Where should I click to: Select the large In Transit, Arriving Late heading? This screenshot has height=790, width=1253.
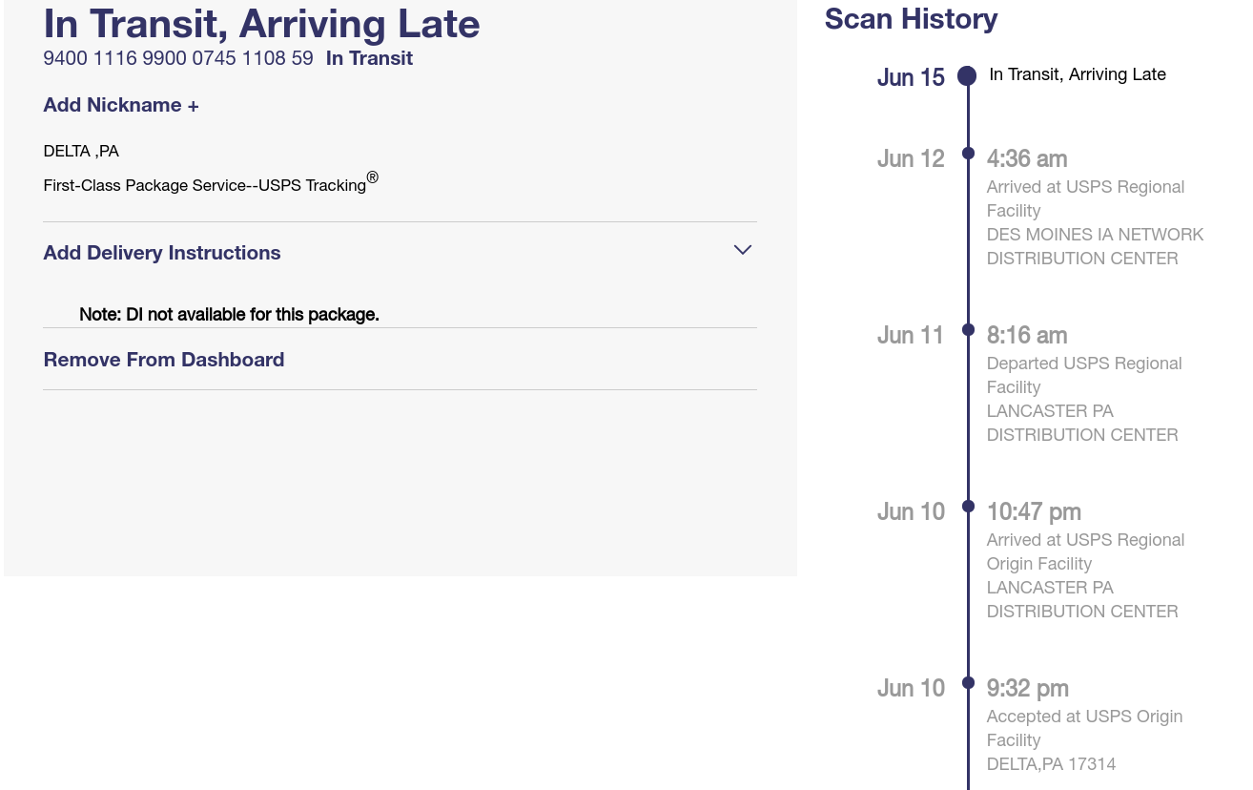pyautogui.click(x=261, y=24)
